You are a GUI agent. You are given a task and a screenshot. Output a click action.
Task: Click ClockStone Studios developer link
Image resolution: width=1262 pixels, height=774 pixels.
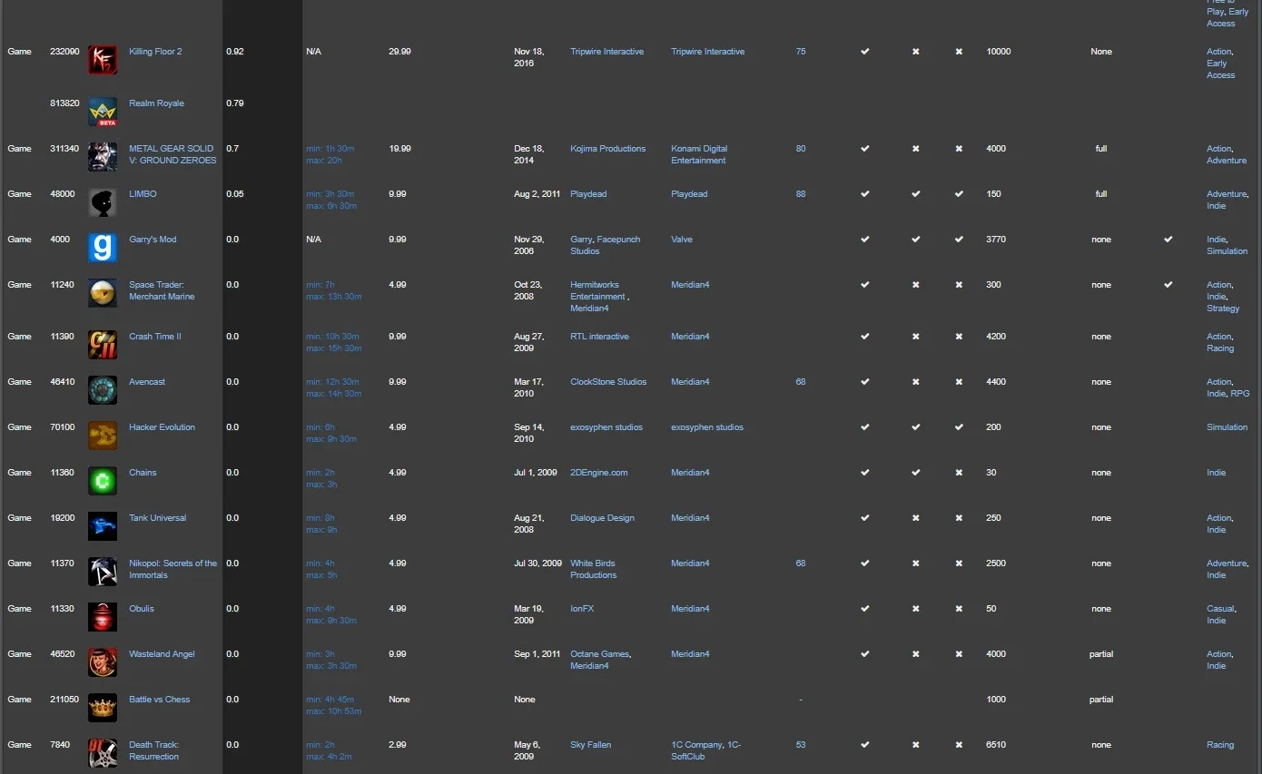tap(608, 382)
